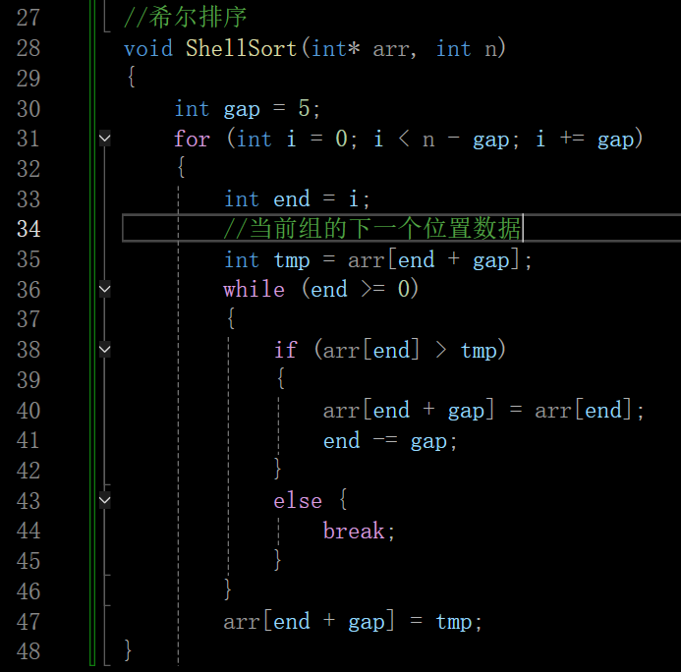The height and width of the screenshot is (672, 681).
Task: Click 'i < n - gap' loop condition
Action: pyautogui.click(x=441, y=140)
